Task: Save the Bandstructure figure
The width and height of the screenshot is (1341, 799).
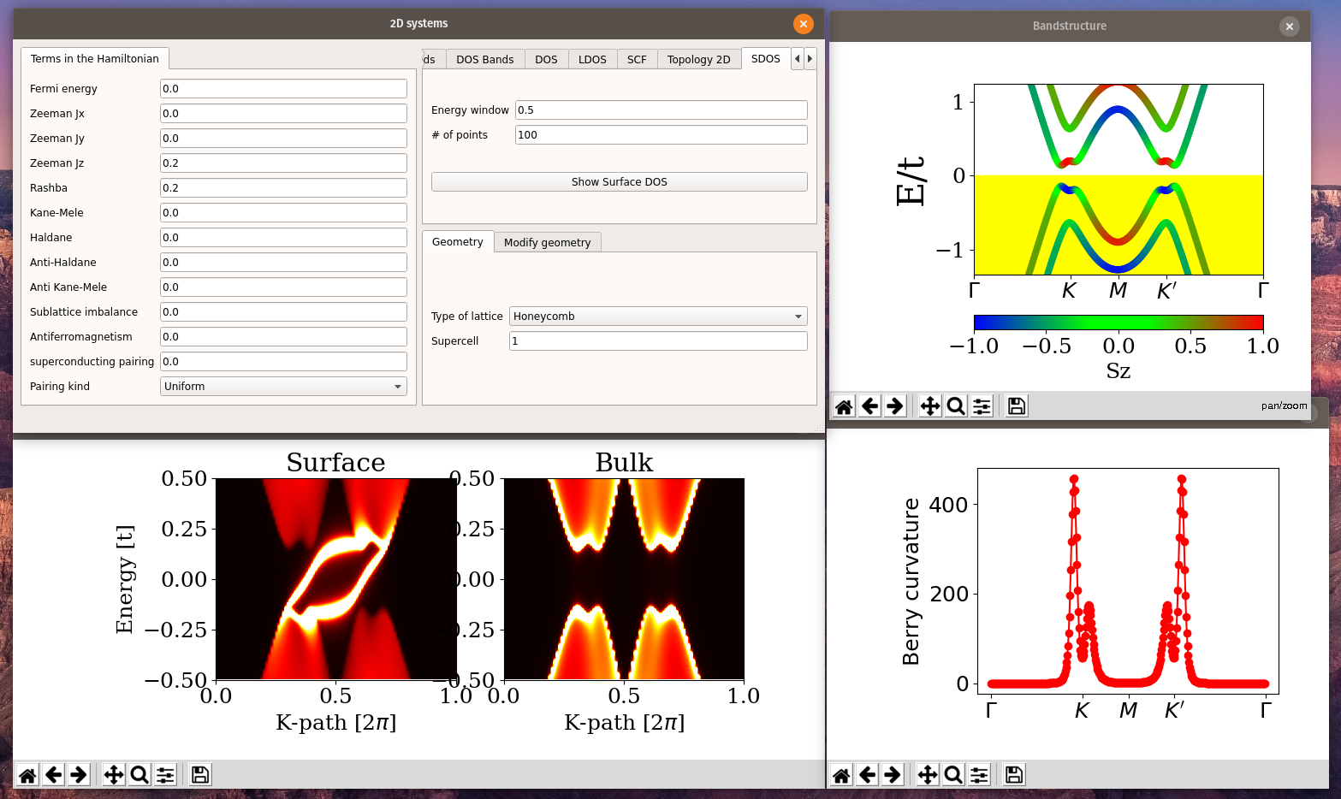Action: [x=1017, y=406]
